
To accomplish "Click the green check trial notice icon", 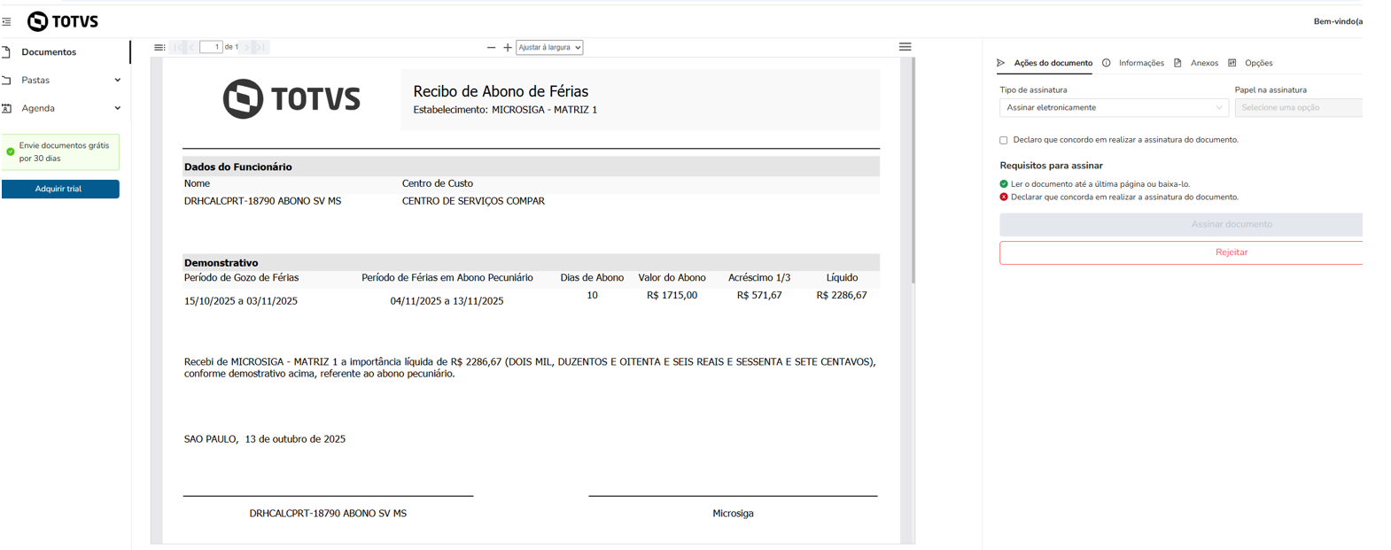I will click(x=11, y=151).
